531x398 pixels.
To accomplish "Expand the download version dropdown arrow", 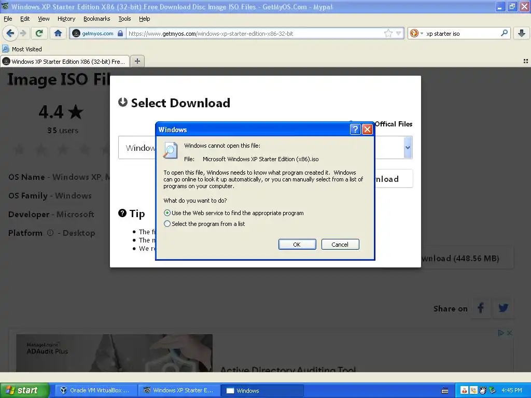I will pos(408,148).
